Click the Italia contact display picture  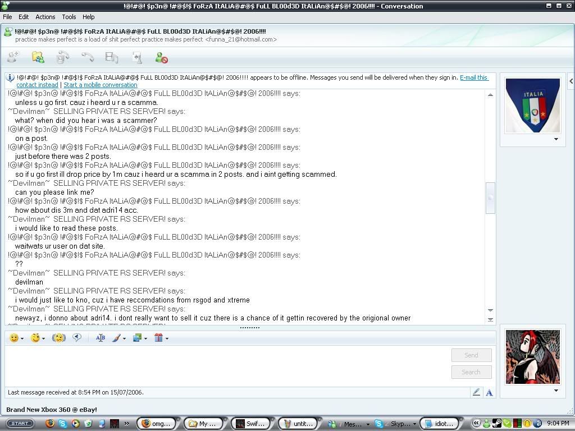click(532, 106)
